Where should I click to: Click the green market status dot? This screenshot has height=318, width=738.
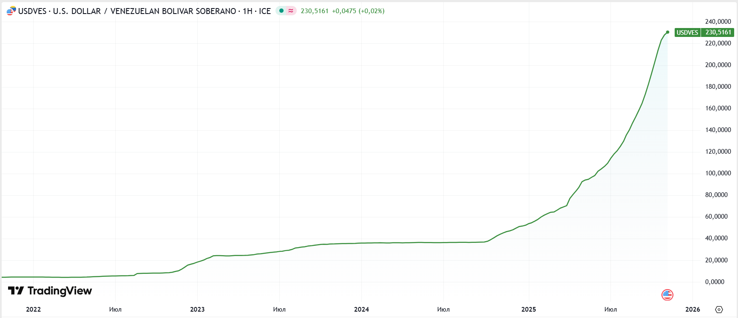[281, 11]
